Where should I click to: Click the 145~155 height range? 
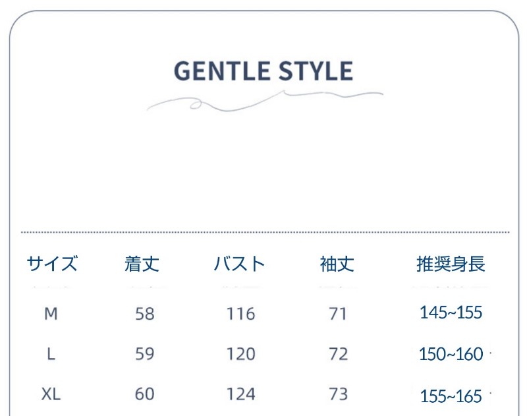coord(451,312)
